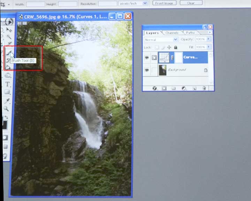Delete the selected layer with trash icon
Screen dimensions: 251x201
click(x=204, y=88)
